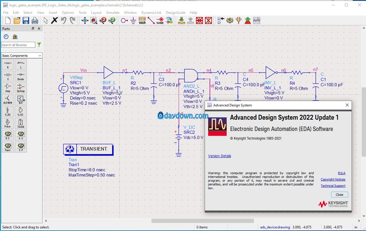Viewport: 366px width, 231px height.
Task: Filter parts with the green funnel icon
Action: click(39, 45)
